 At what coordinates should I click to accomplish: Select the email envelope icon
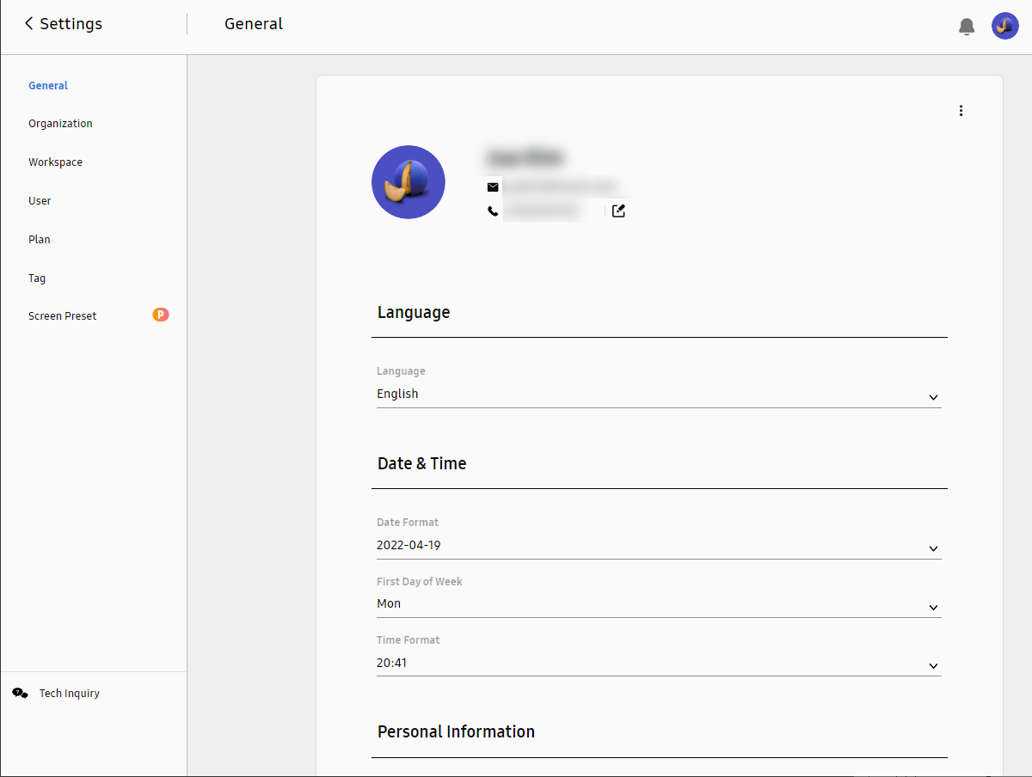coord(492,187)
